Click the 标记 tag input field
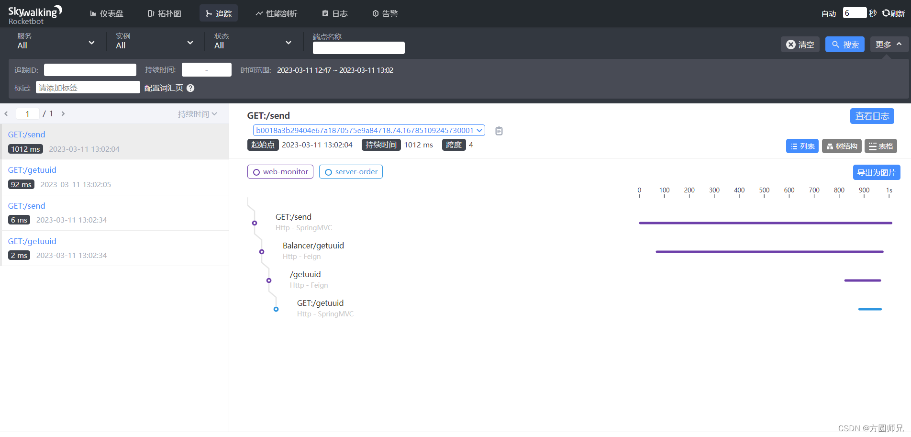This screenshot has height=437, width=911. (x=88, y=87)
